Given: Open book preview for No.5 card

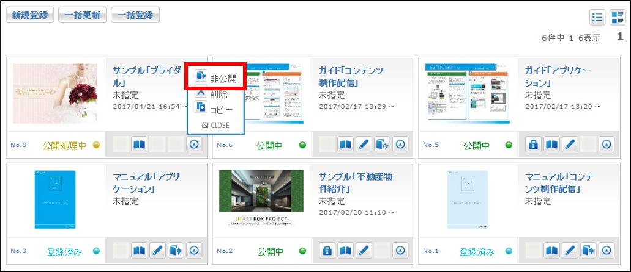Looking at the screenshot, I should tap(551, 145).
